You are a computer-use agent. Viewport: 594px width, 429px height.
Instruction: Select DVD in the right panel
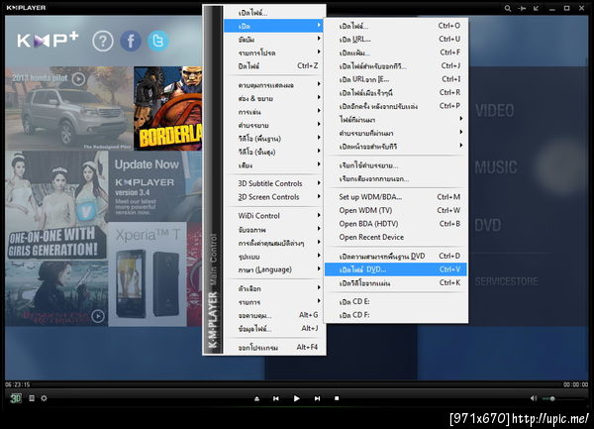pos(487,225)
